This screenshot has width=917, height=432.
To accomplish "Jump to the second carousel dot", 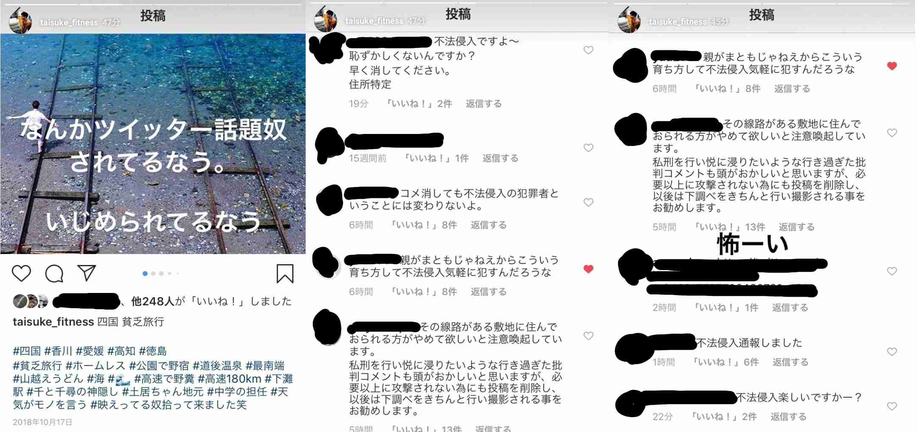I will (x=153, y=273).
